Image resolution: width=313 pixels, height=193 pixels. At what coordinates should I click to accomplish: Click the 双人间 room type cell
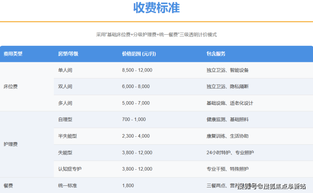coord(65,86)
